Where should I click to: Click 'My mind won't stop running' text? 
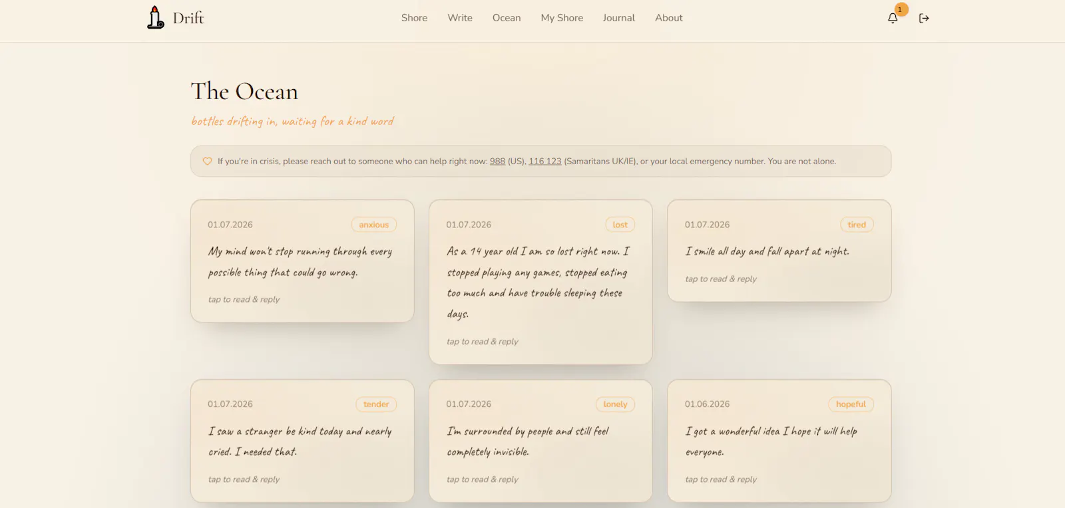[300, 262]
